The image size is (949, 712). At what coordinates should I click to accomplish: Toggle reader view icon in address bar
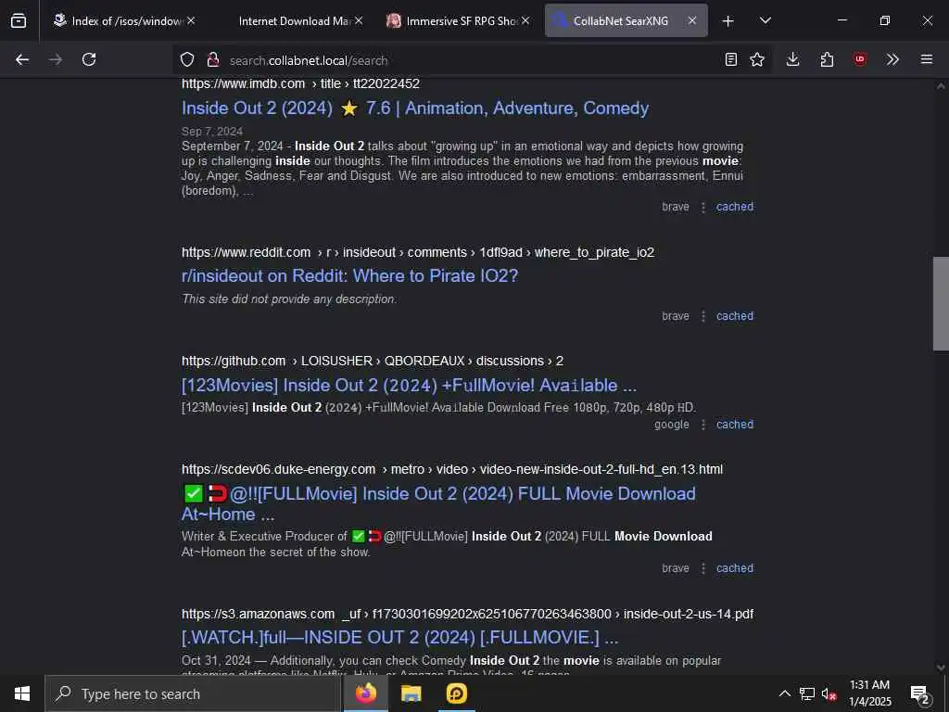click(731, 59)
